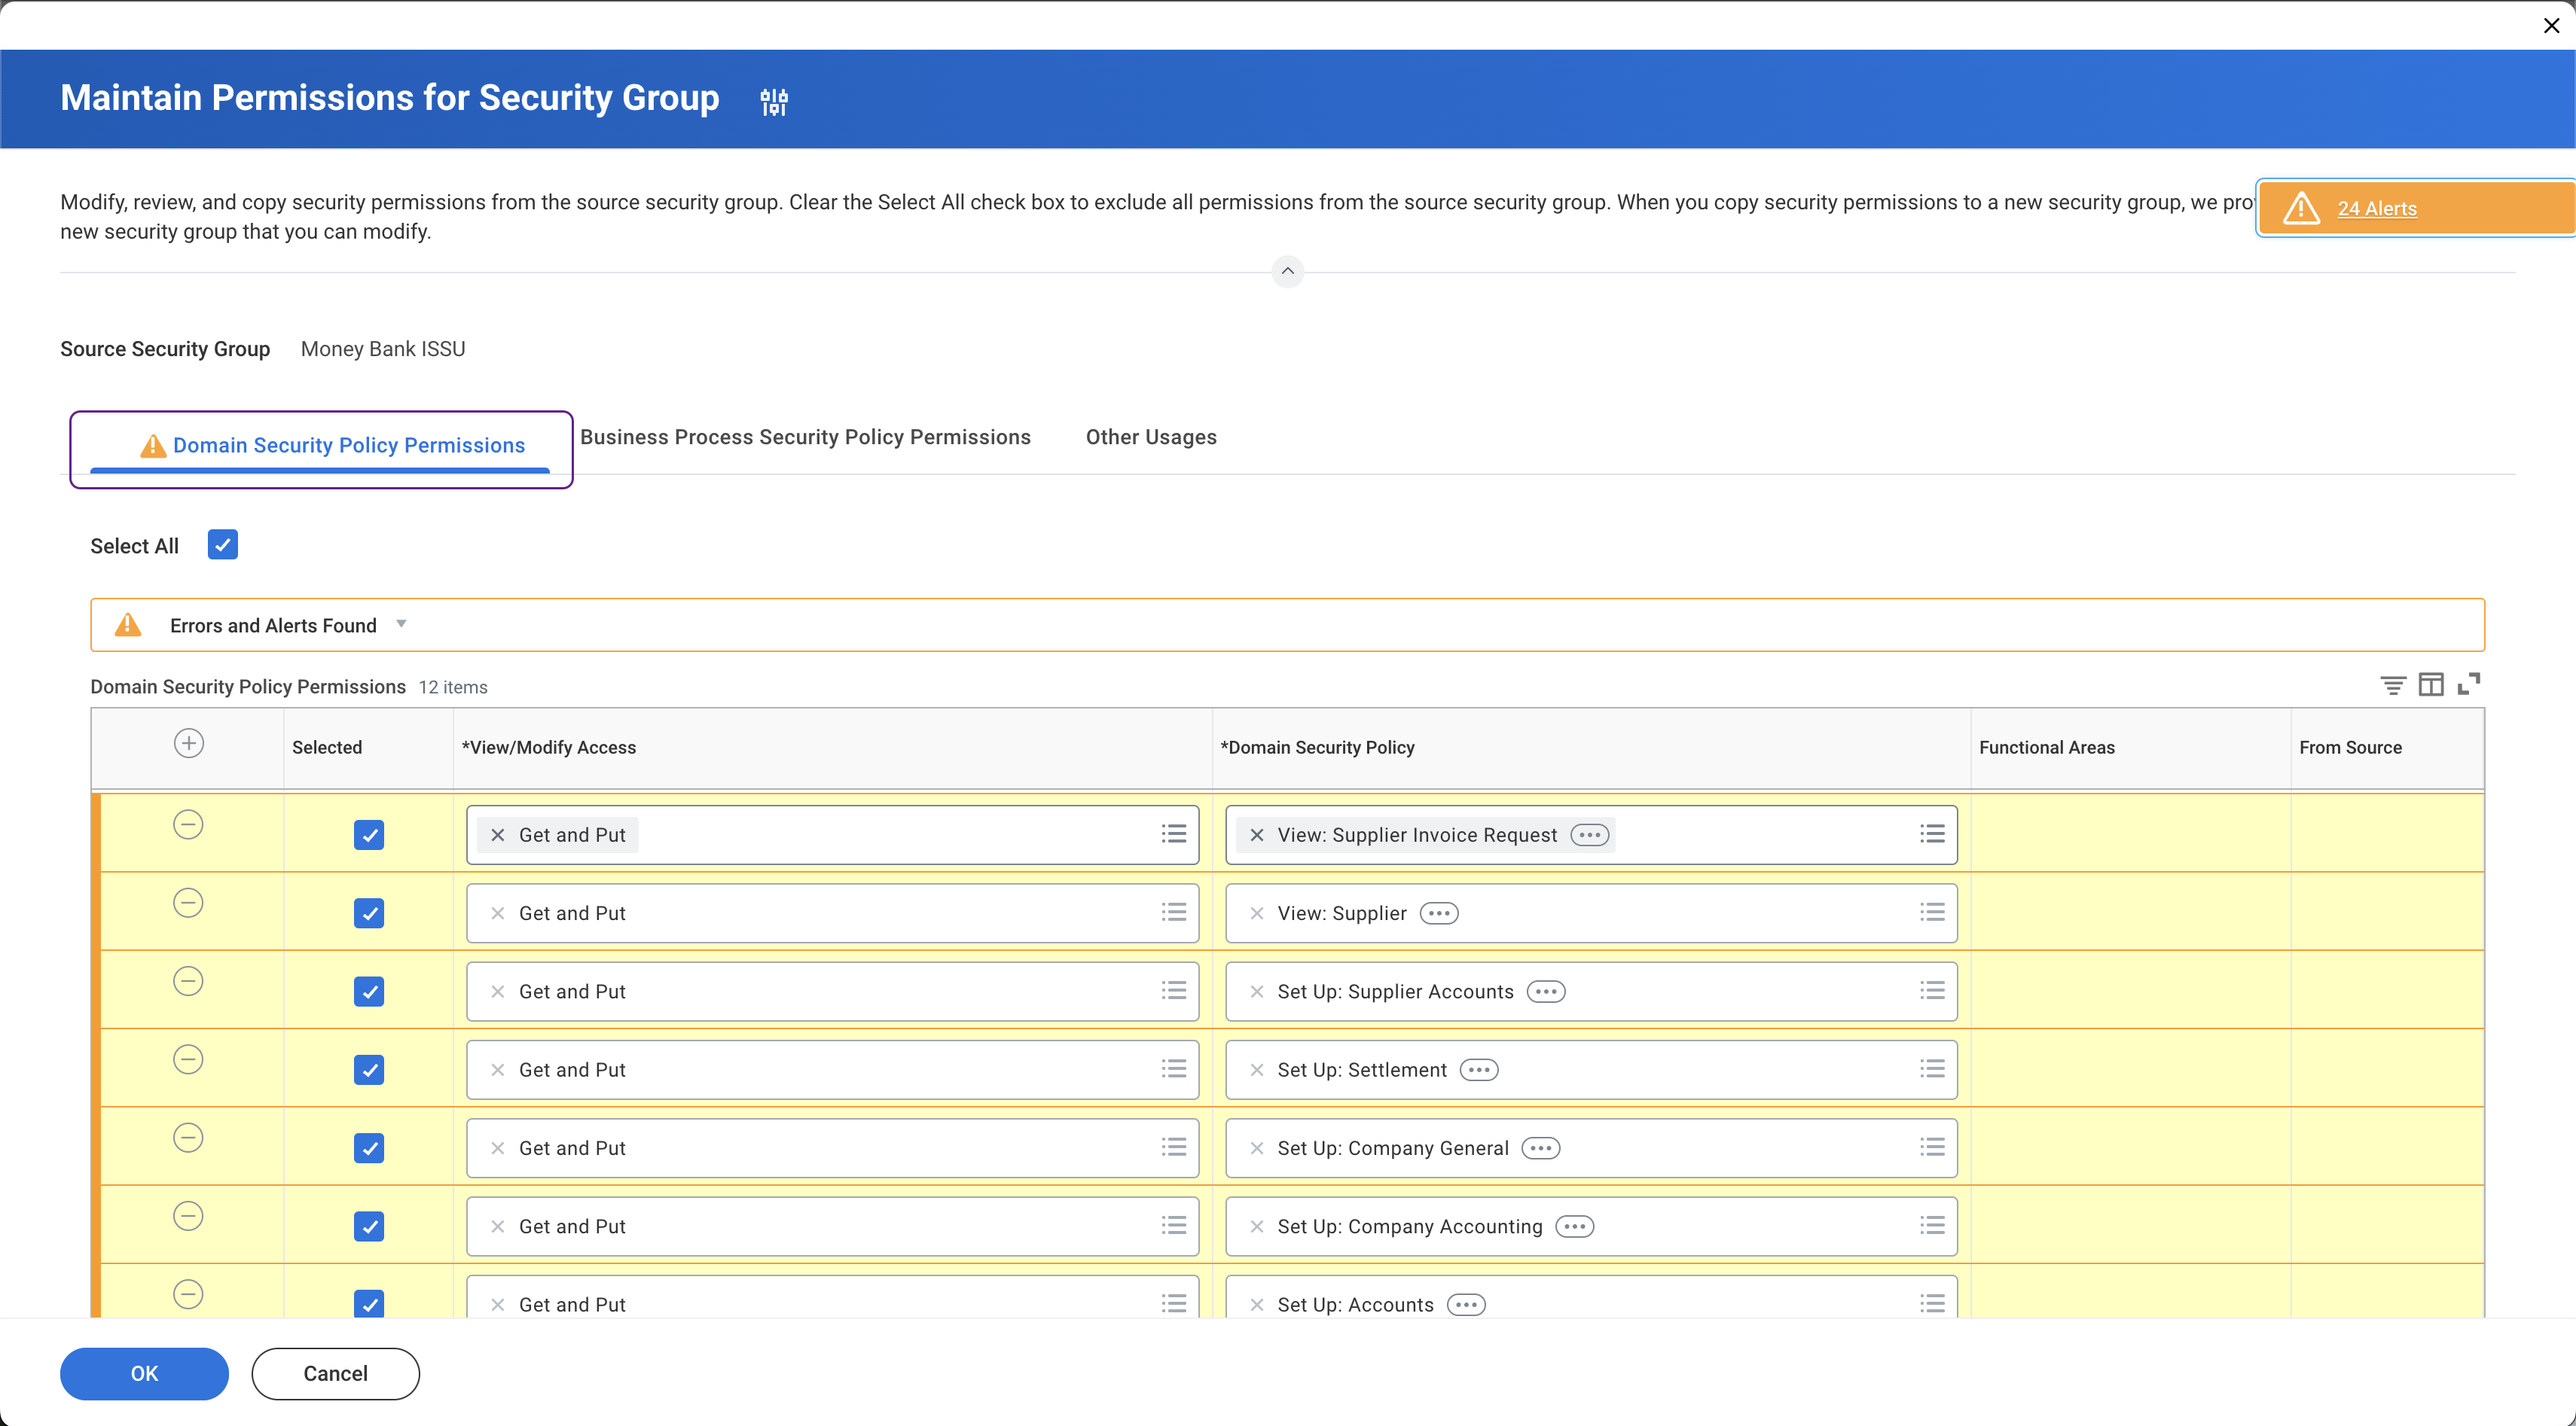Open policy prompt list for Supplier Accounts
The width and height of the screenshot is (2576, 1426).
[1932, 990]
